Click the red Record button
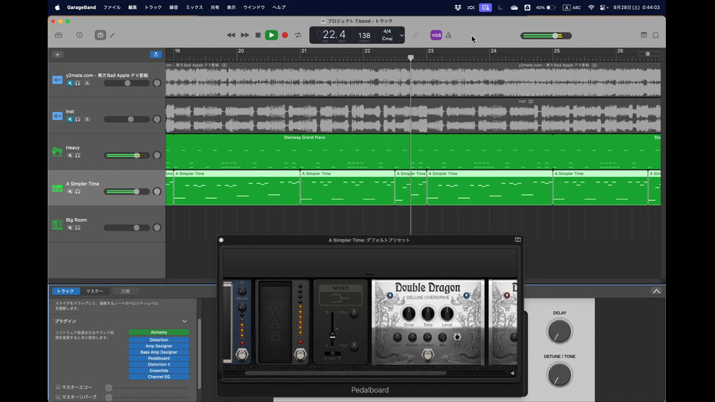Screen dimensions: 715x402 [x=285, y=35]
